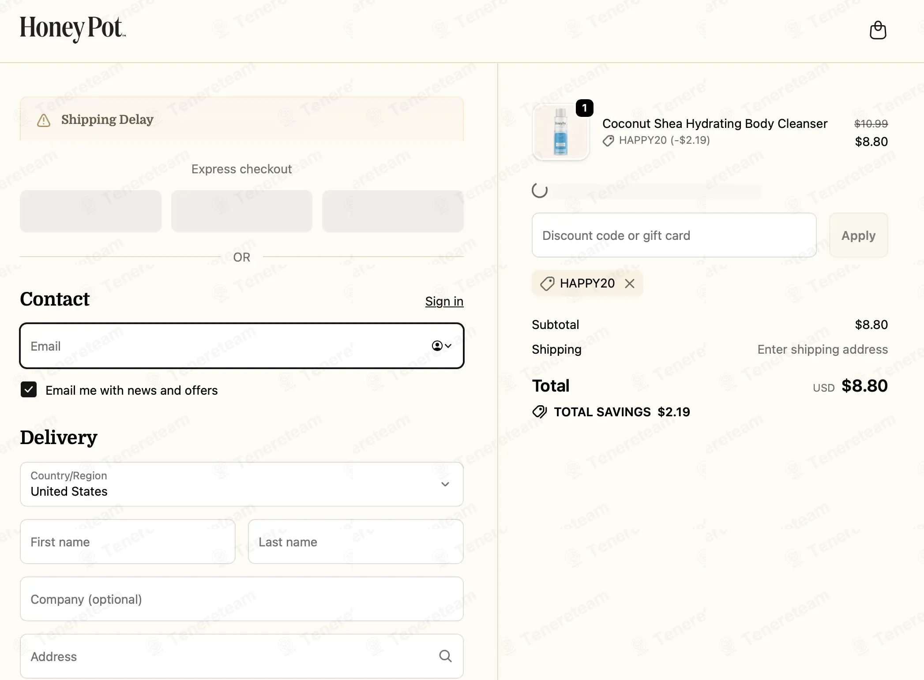
Task: Click the Total Savings tag icon
Action: (540, 412)
